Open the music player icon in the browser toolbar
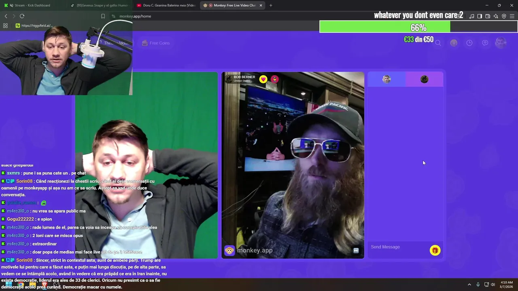This screenshot has height=291, width=518. pyautogui.click(x=471, y=16)
